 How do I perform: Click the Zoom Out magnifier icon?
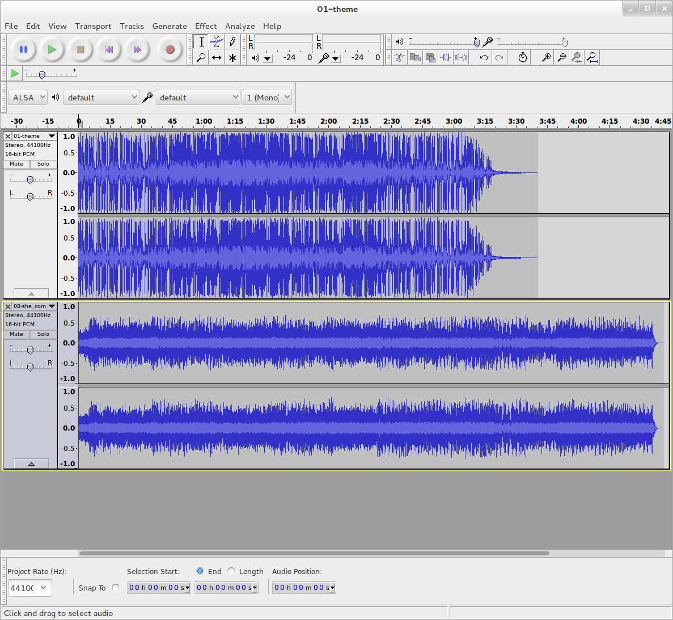coord(561,57)
